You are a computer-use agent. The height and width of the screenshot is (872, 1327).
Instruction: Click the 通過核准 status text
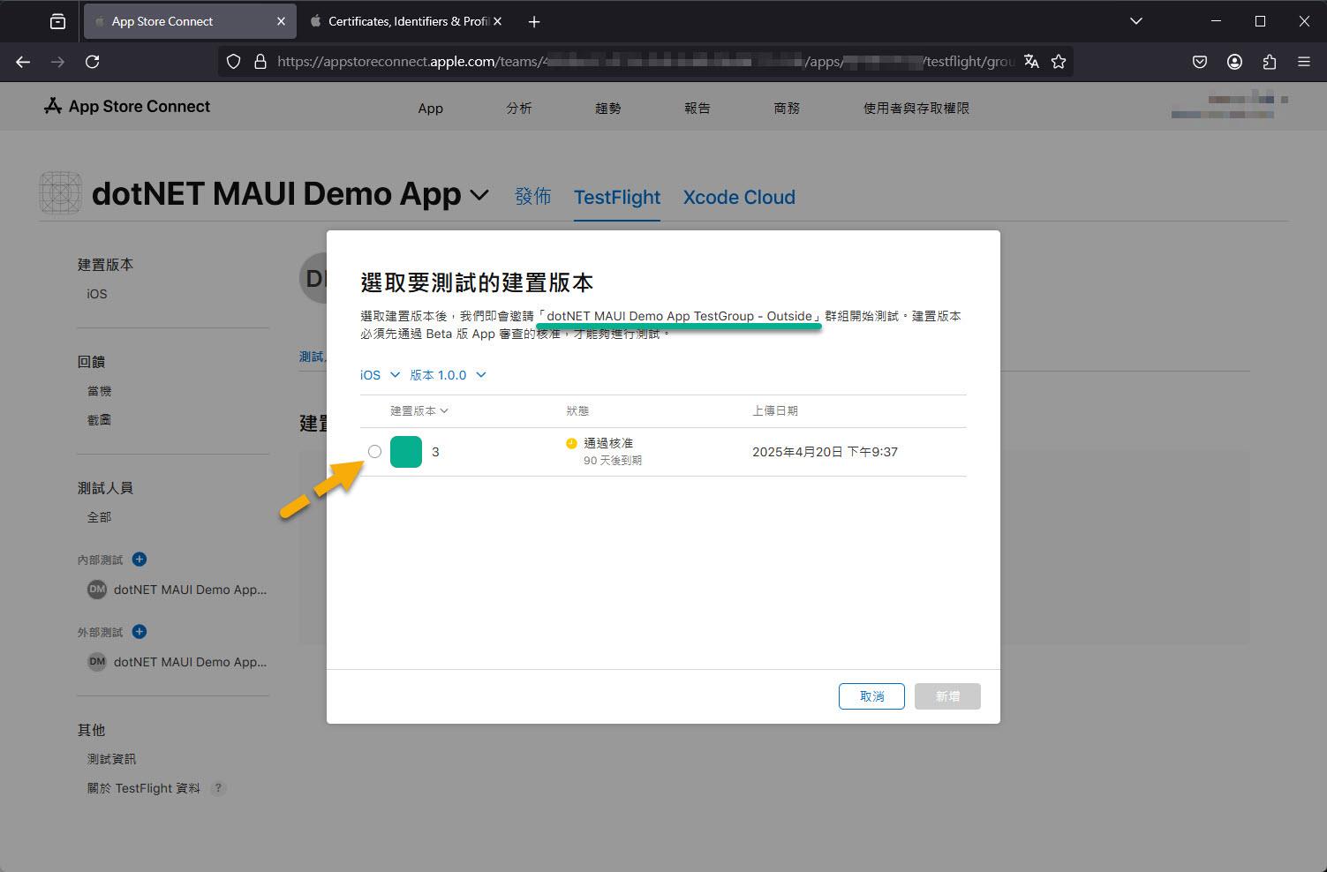click(608, 443)
